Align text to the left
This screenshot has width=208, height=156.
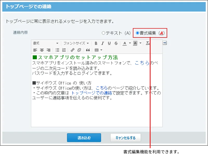[x=35, y=50]
